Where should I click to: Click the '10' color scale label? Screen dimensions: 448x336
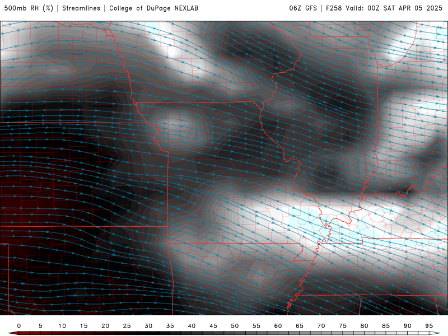point(62,326)
